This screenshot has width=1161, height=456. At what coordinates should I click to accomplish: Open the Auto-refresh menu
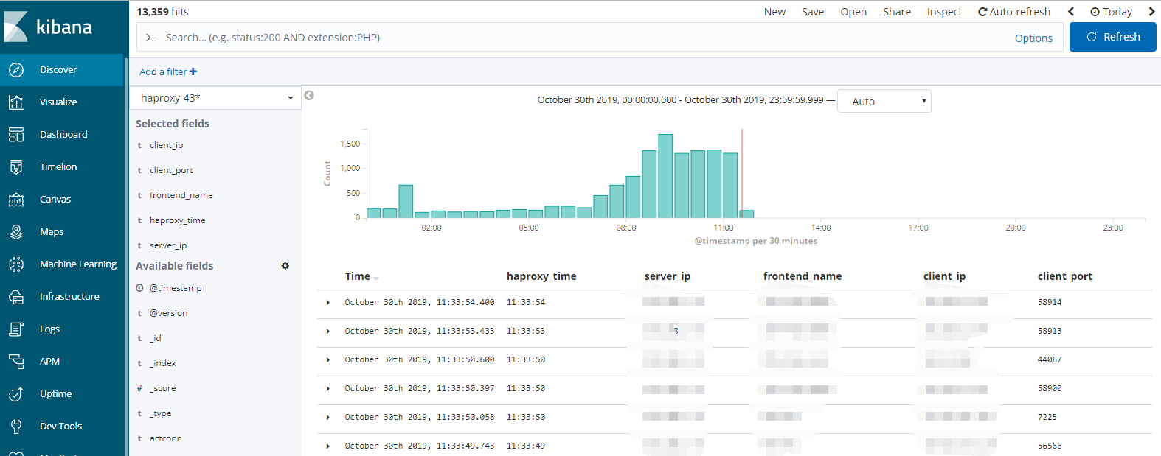1014,12
